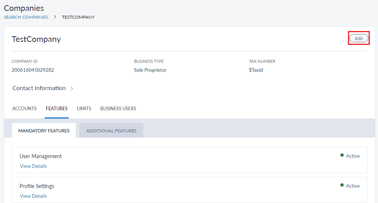Image resolution: width=378 pixels, height=203 pixels.
Task: Click the User Management feature title
Action: (x=40, y=156)
